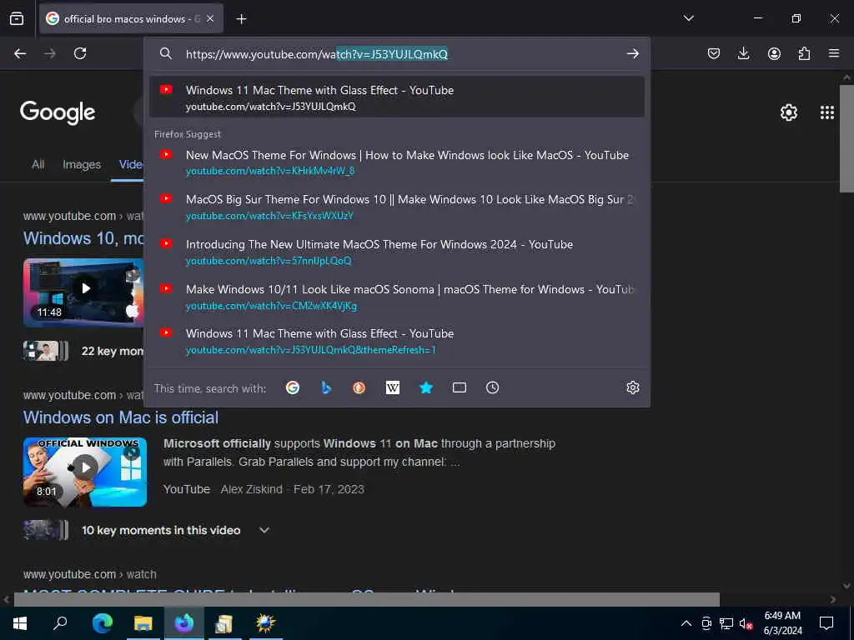This screenshot has width=854, height=640.
Task: Search this time with Wikipedia
Action: click(x=392, y=387)
